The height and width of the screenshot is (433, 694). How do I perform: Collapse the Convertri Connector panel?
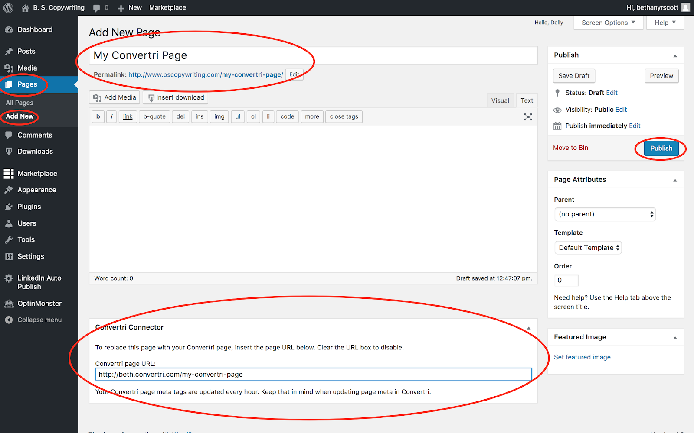pos(529,328)
